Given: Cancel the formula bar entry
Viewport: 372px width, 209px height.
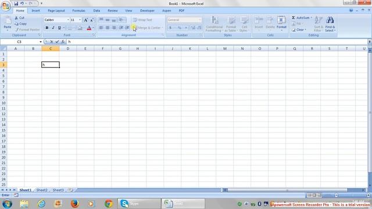Looking at the screenshot, I should coord(52,42).
